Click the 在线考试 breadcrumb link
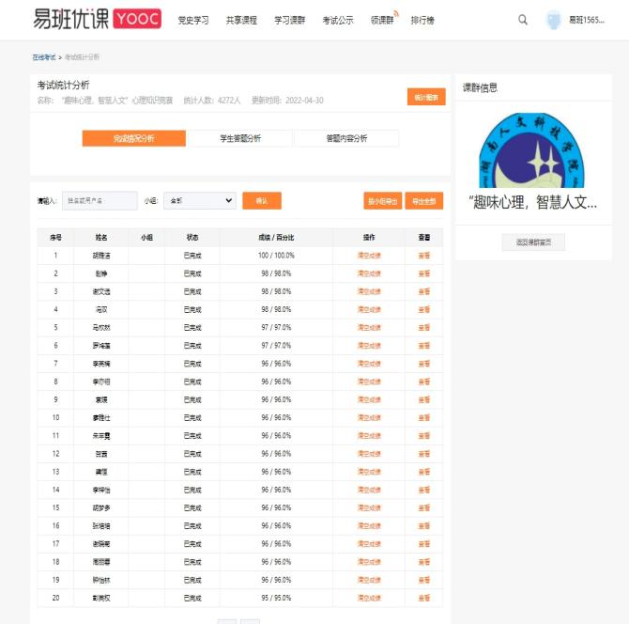629x624 pixels. pos(44,57)
